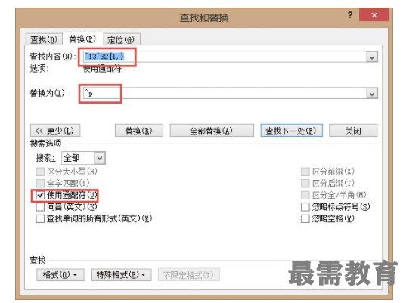Click the 不限定格式(T) button

click(189, 275)
